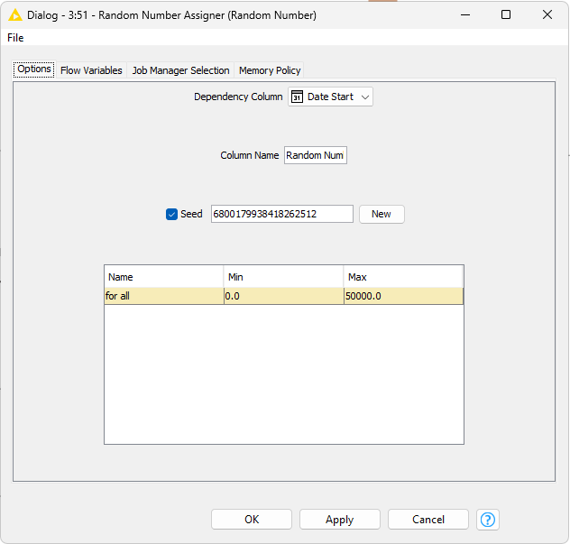570x544 pixels.
Task: Cancel the dialog
Action: pos(428,520)
